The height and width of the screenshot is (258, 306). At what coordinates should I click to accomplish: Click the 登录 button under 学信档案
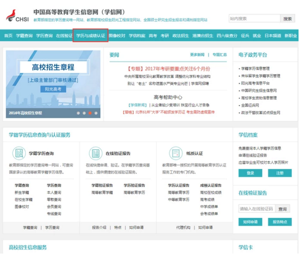click(250, 173)
